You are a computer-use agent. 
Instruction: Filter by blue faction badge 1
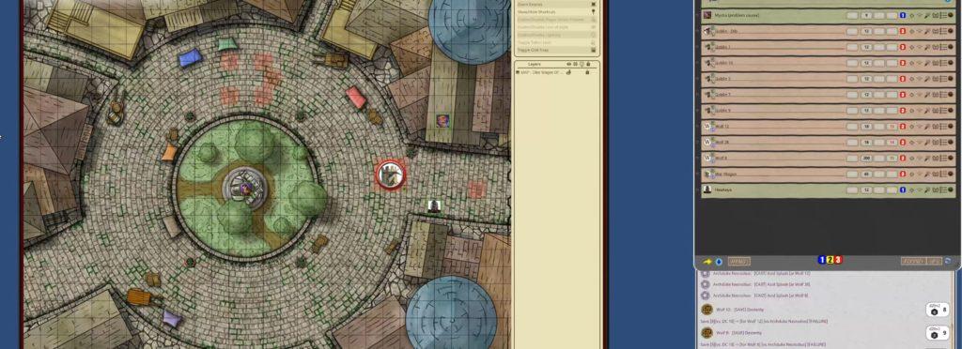[x=822, y=260]
